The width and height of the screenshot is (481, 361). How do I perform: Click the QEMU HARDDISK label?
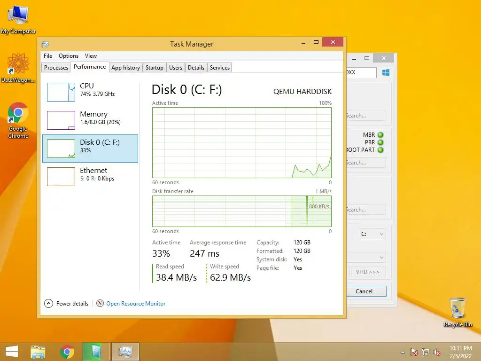click(x=303, y=92)
